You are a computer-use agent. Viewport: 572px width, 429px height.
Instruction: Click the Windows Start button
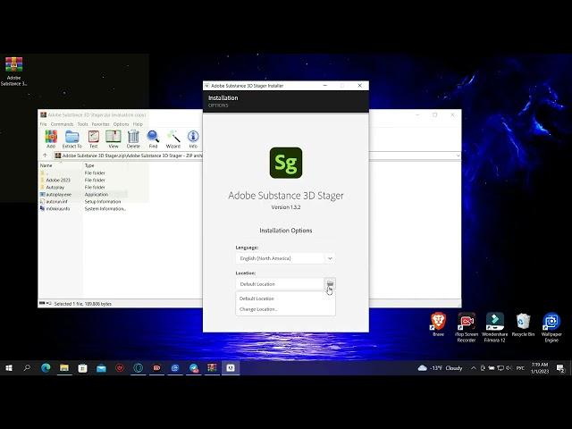pyautogui.click(x=9, y=368)
